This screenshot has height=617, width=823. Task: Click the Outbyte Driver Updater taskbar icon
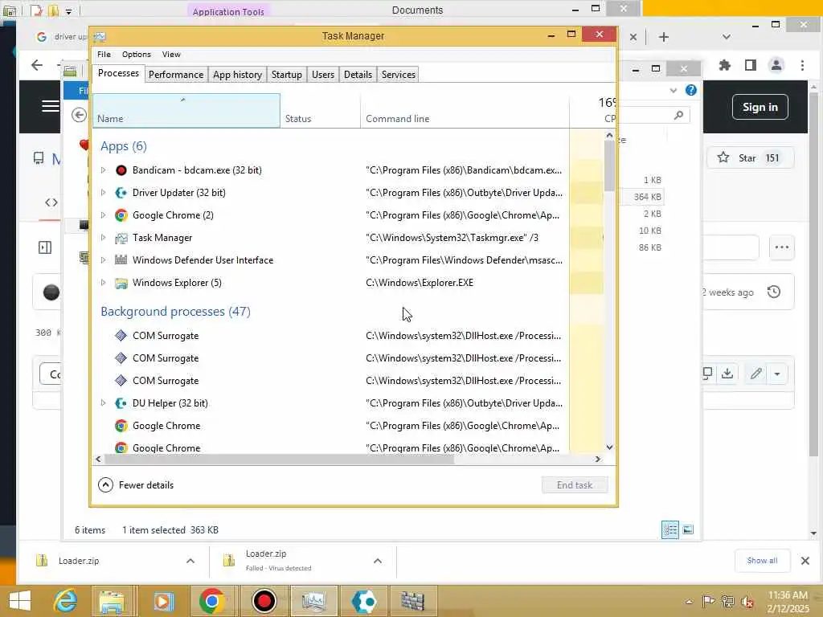[x=364, y=601]
